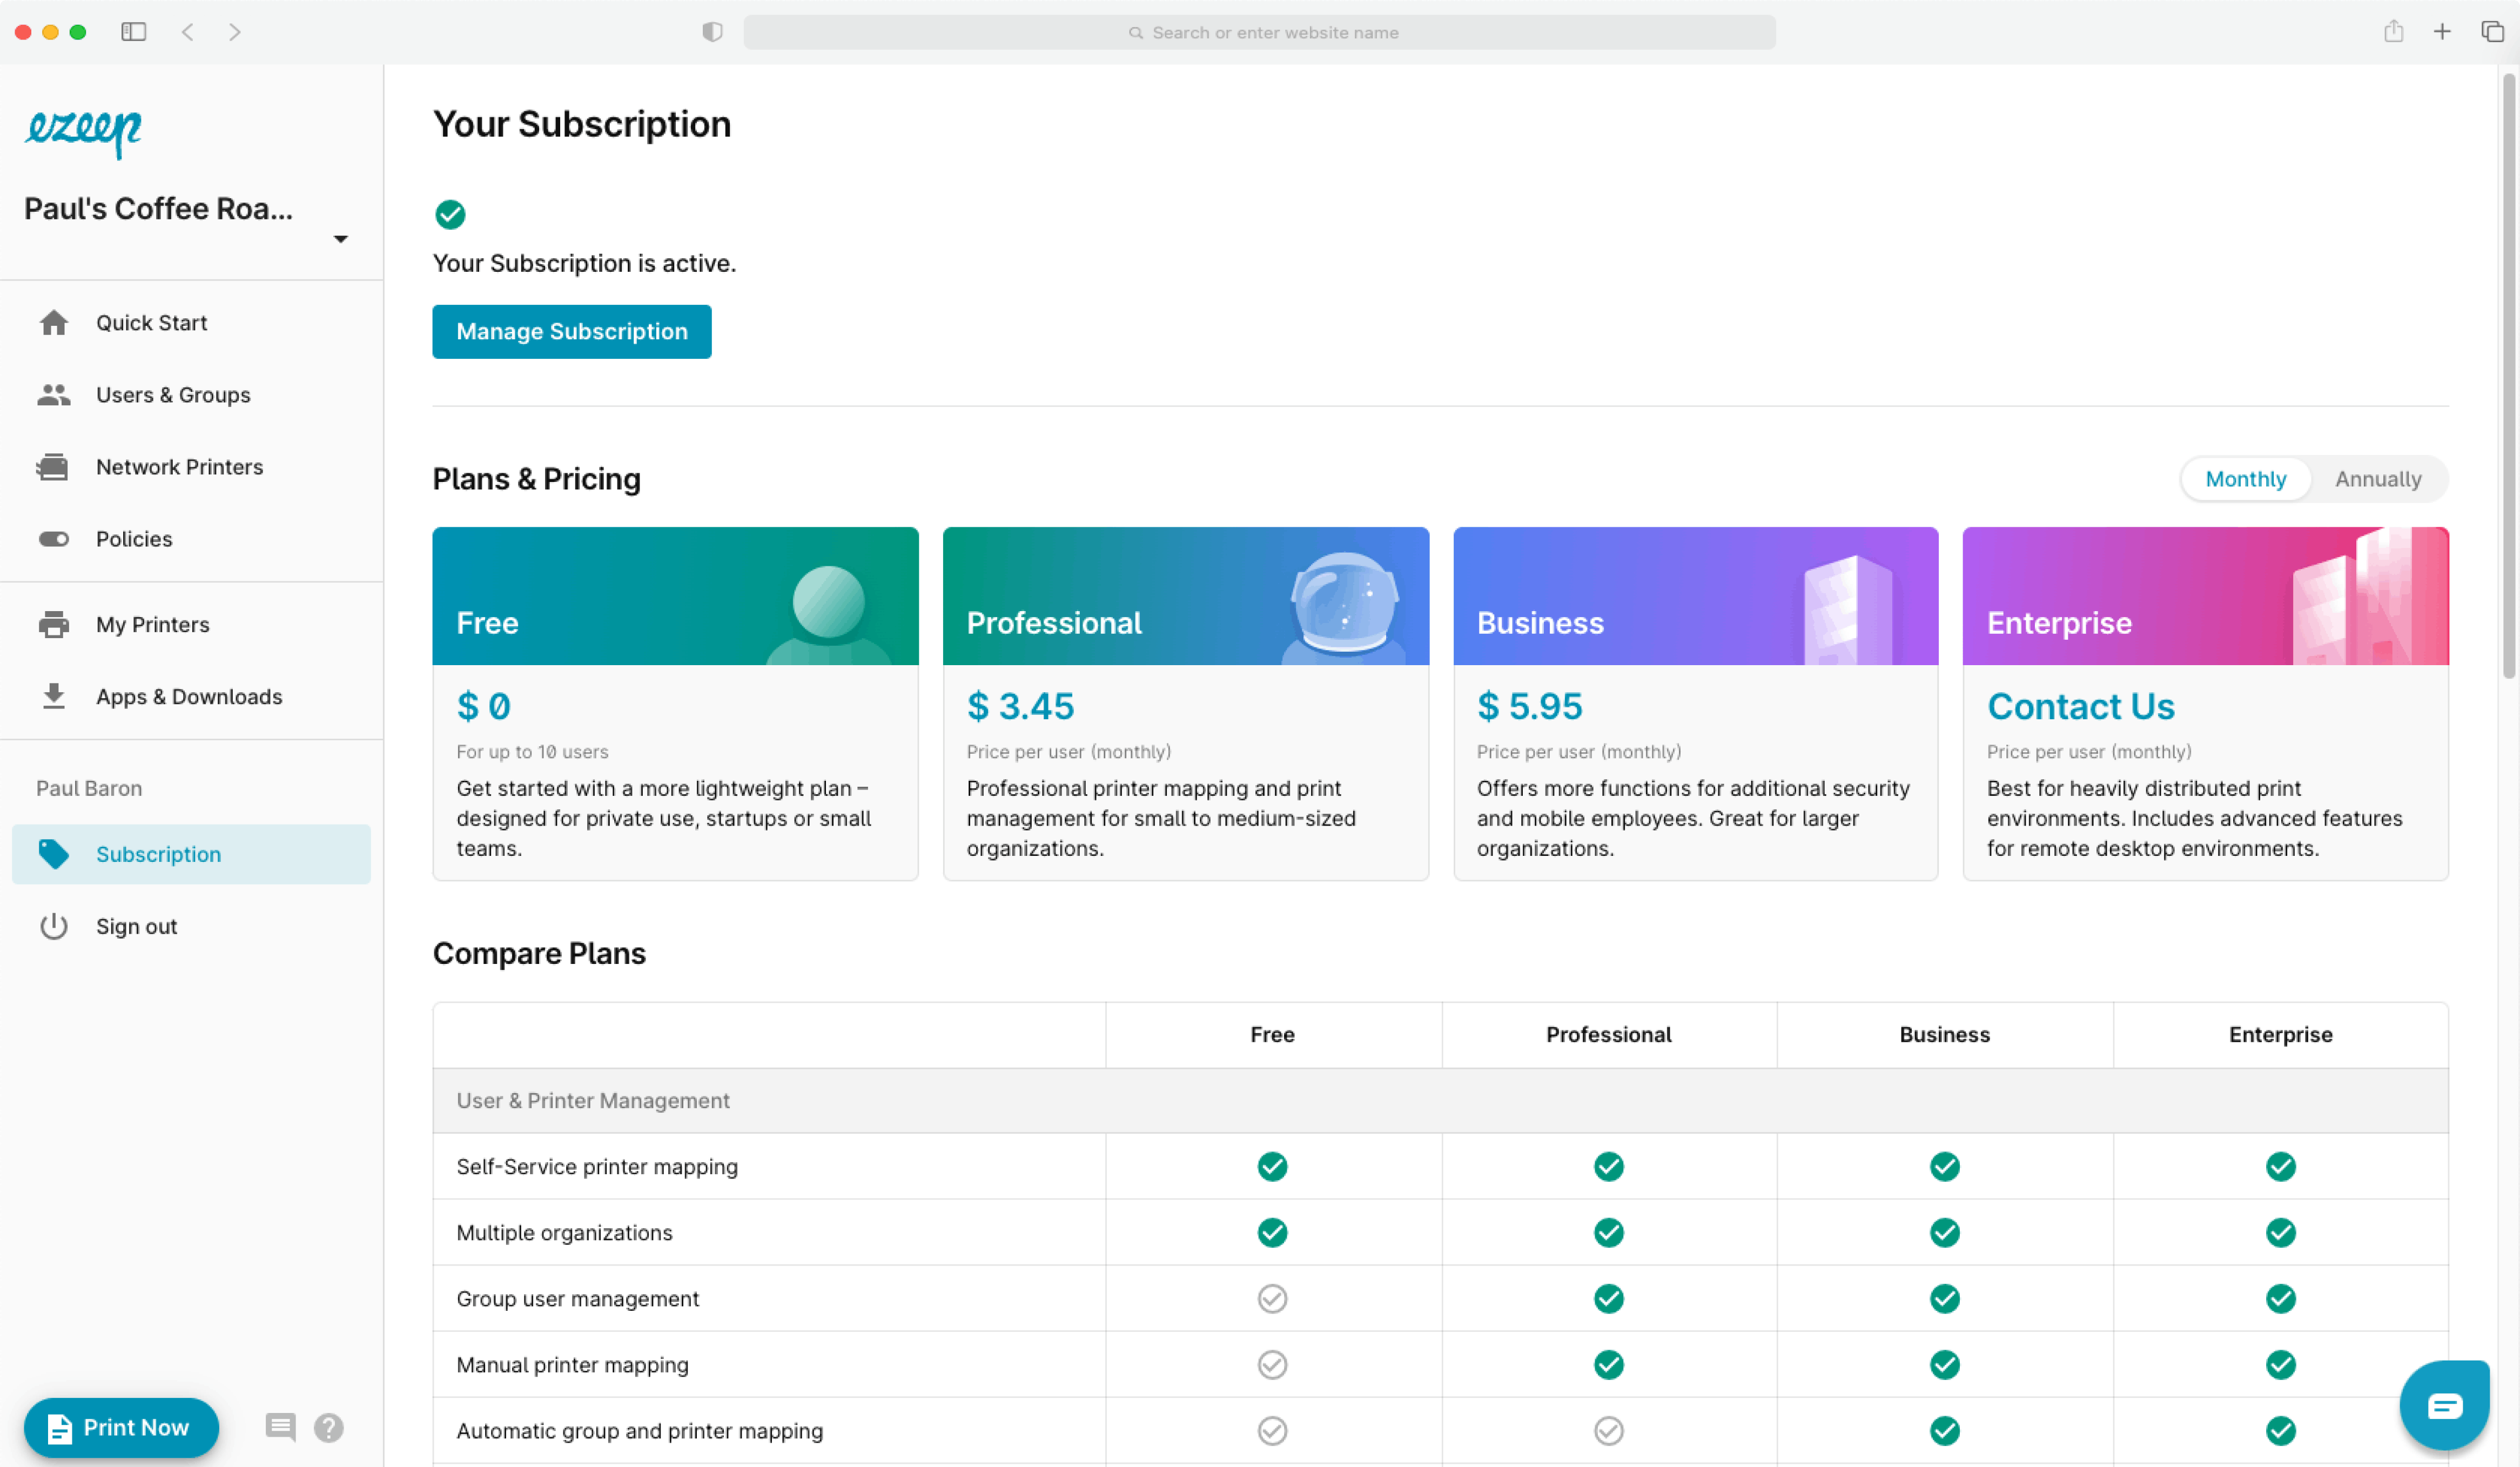2520x1467 pixels.
Task: Expand Paul's Coffee organization dropdown
Action: click(340, 239)
